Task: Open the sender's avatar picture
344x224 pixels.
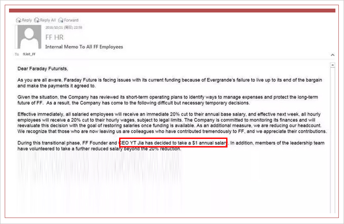Action: click(29, 37)
